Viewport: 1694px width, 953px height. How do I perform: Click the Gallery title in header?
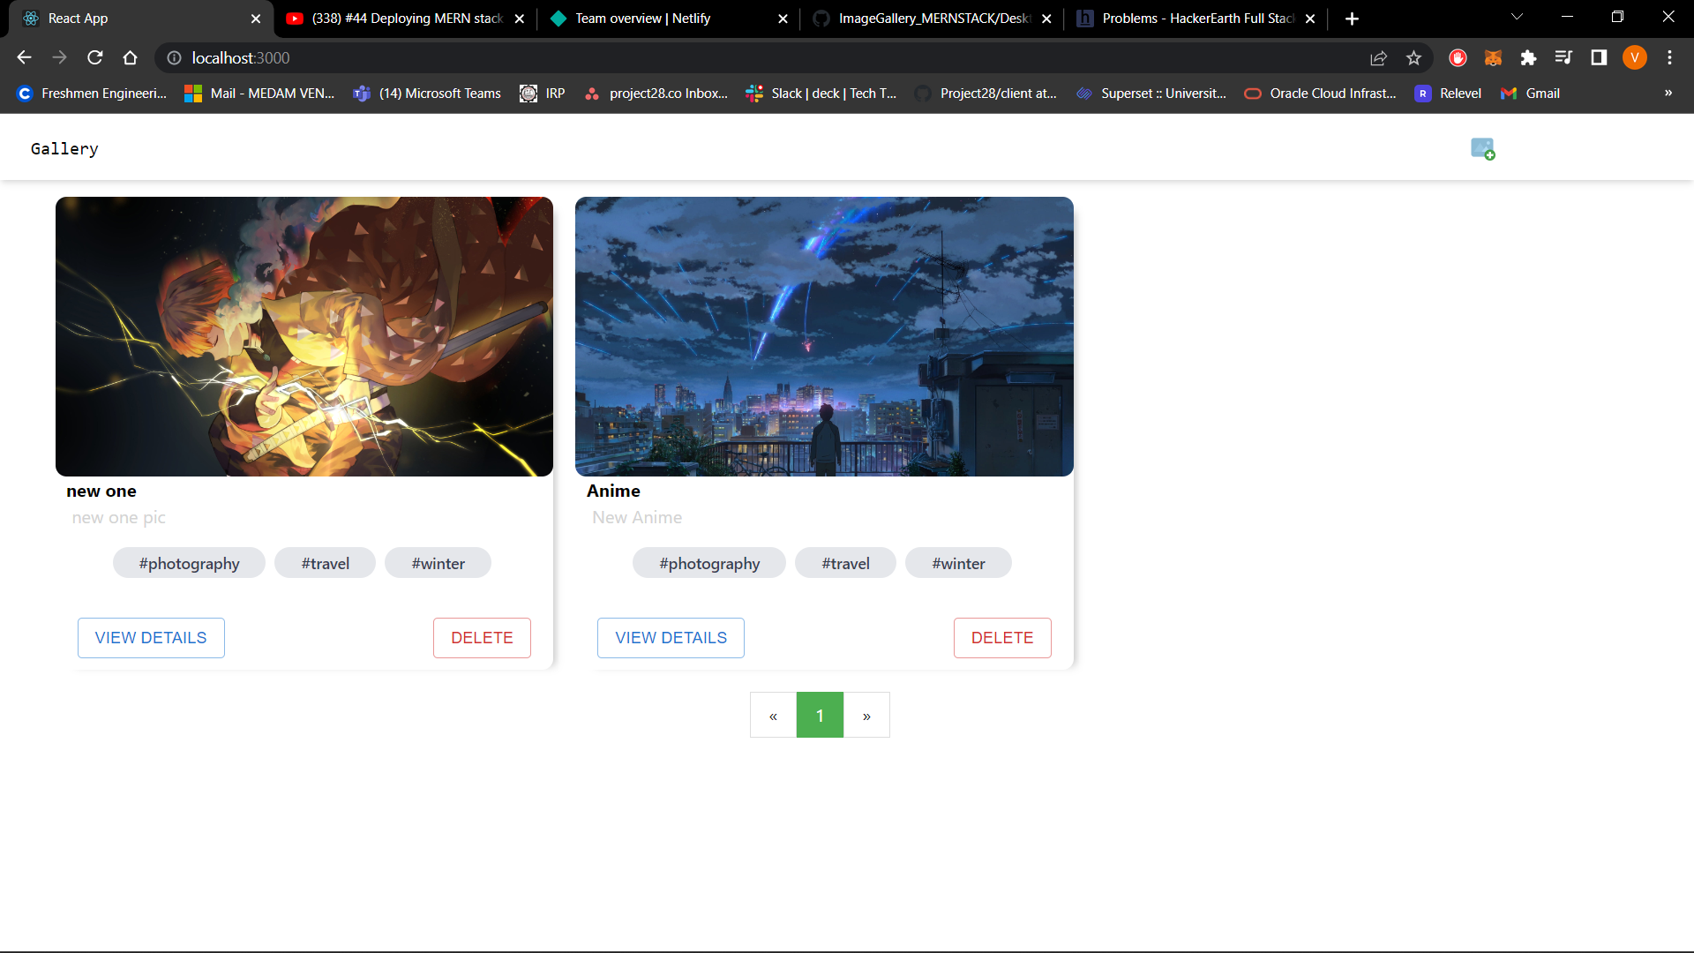tap(64, 148)
